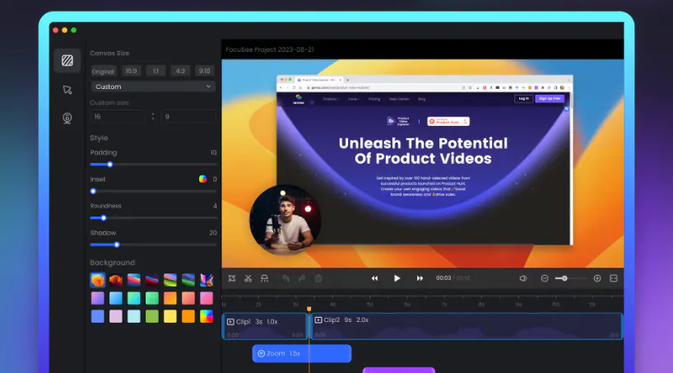Viewport: 673px width, 373px height.
Task: Open the Custom canvas size dropdown
Action: point(153,86)
